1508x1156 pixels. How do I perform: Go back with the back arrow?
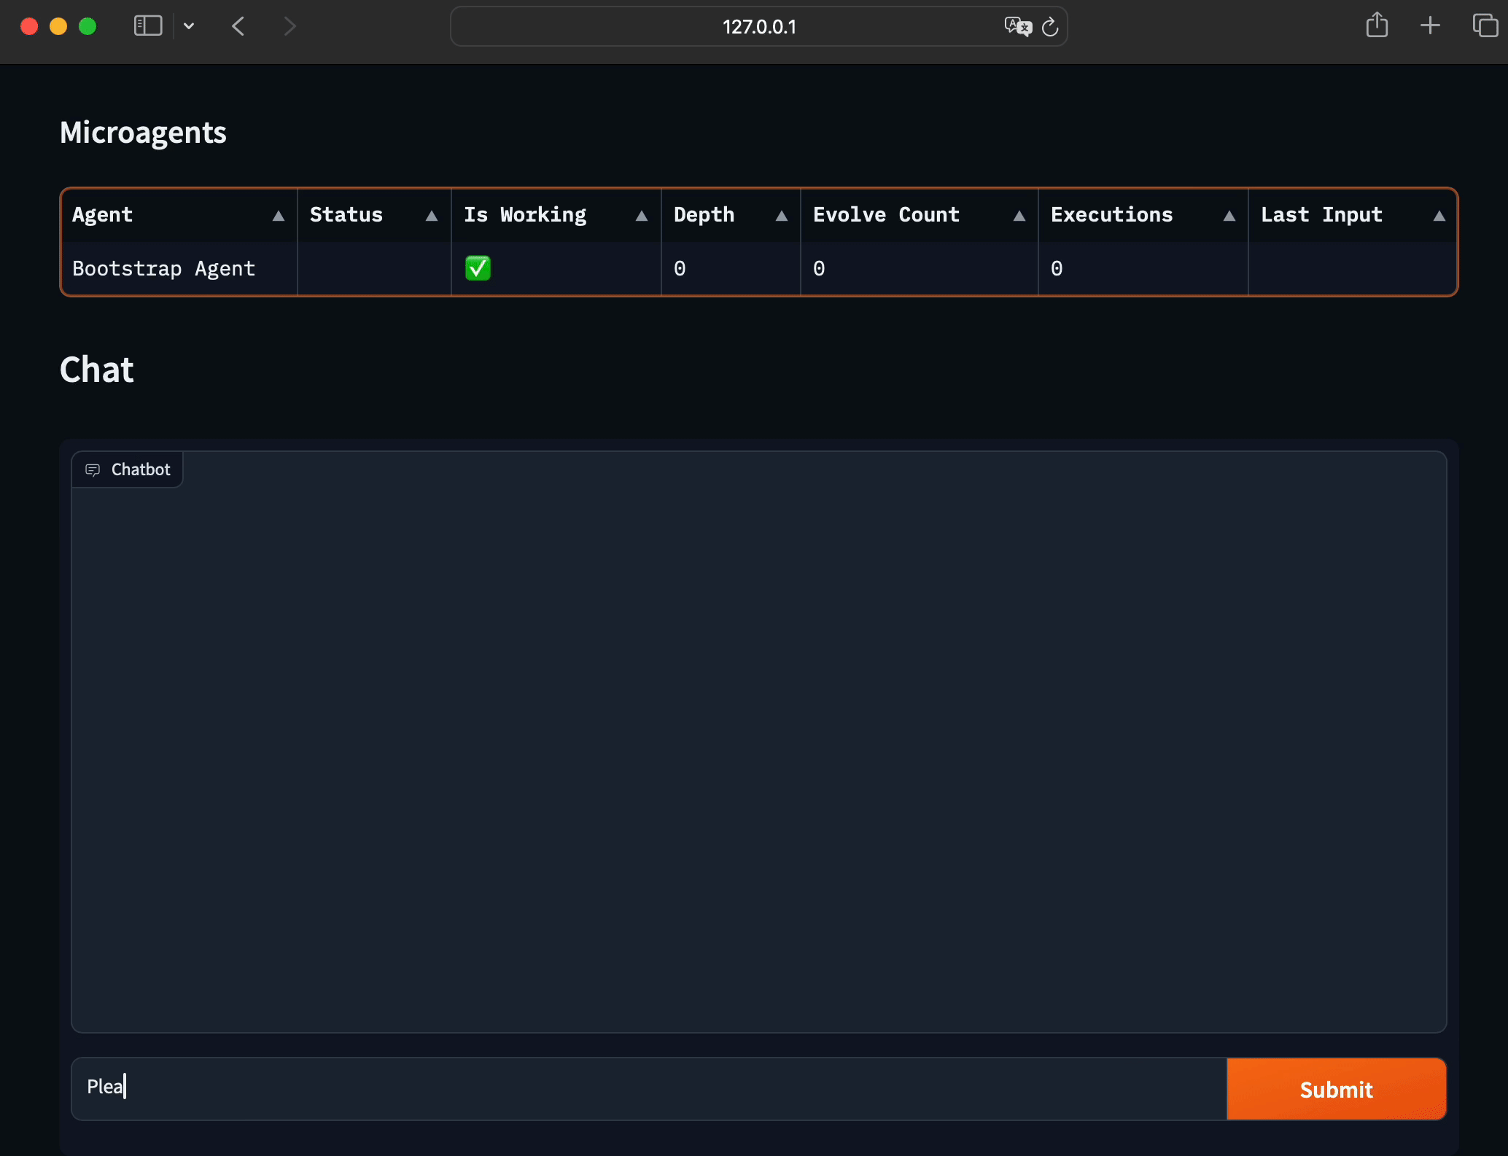tap(238, 26)
